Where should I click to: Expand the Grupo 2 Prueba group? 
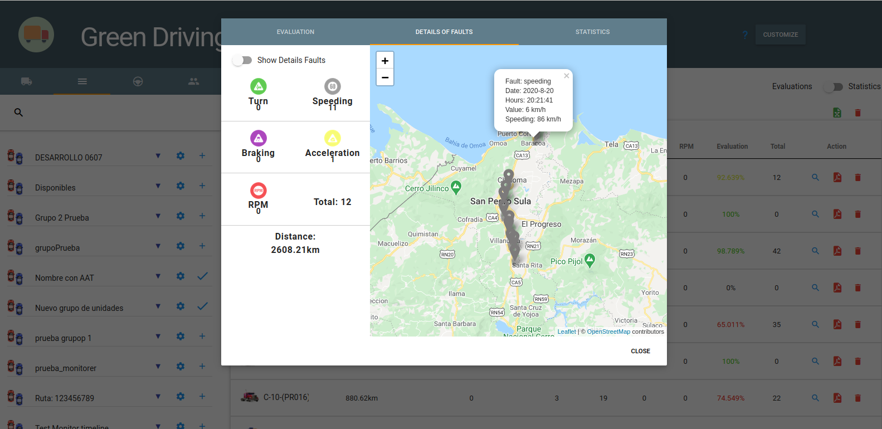(x=158, y=216)
